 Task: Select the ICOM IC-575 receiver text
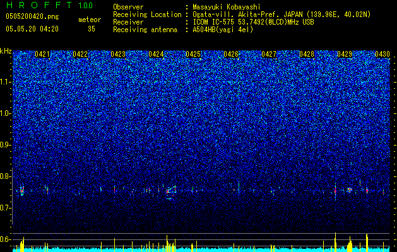click(254, 22)
